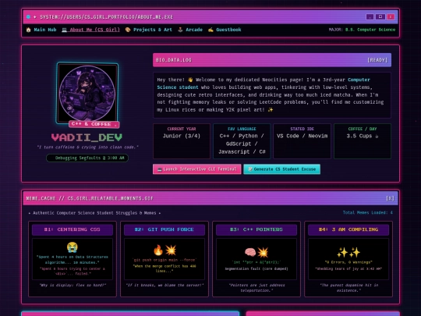Viewport: 421px width, 316px height.
Task: Maximize the ABOUT_ME.EXE window
Action: (x=380, y=17)
